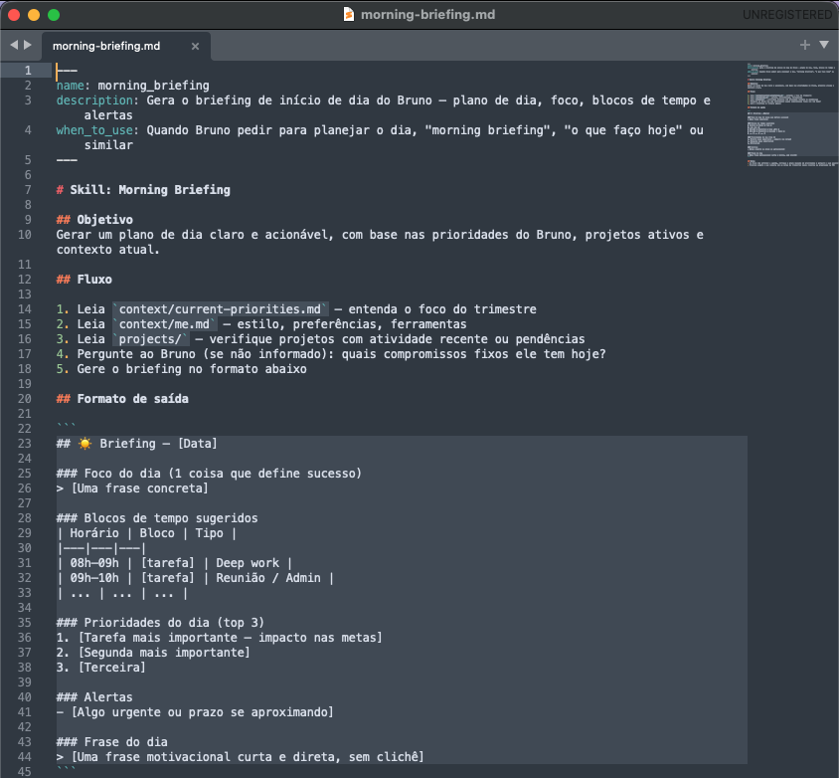Click line number 45 in gutter

pos(25,772)
